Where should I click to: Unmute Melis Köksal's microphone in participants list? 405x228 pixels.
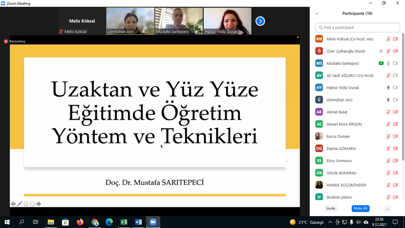point(388,39)
